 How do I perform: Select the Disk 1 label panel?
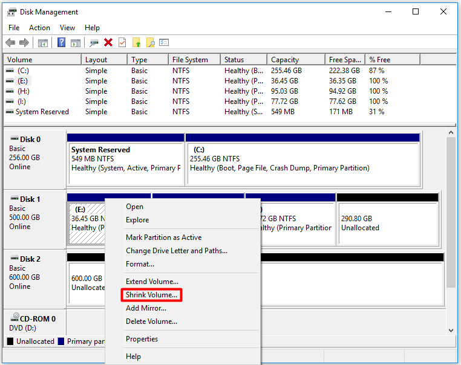(34, 219)
